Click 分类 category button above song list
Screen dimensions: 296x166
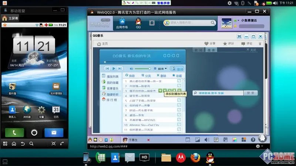pos(146,76)
